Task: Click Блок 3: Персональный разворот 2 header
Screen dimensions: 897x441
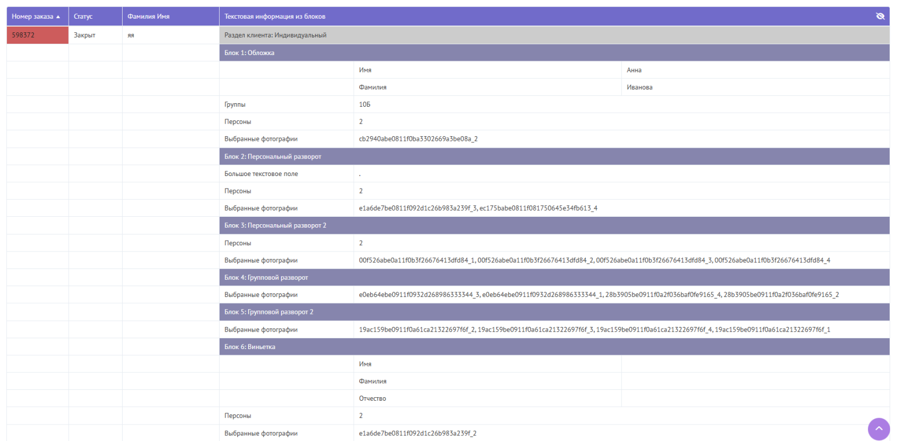Action: tap(275, 225)
